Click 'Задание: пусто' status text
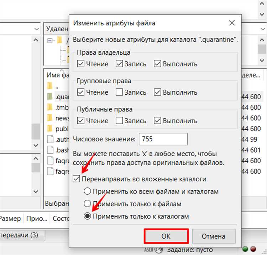267x255 pixels. pos(190,250)
